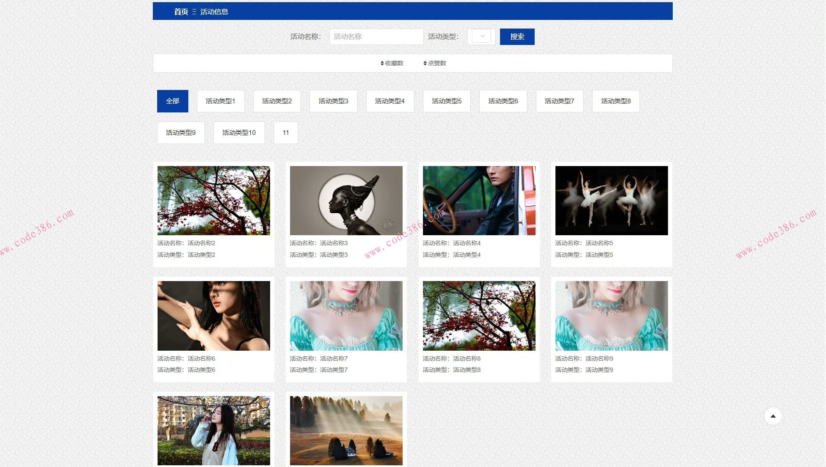Open the misty landscape thumbnail
The width and height of the screenshot is (826, 467).
point(346,431)
